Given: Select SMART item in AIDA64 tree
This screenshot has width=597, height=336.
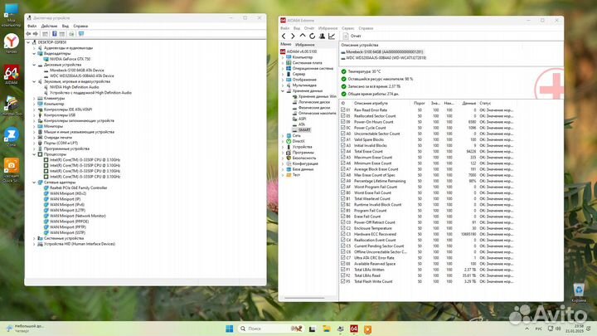Looking at the screenshot, I should (x=304, y=130).
